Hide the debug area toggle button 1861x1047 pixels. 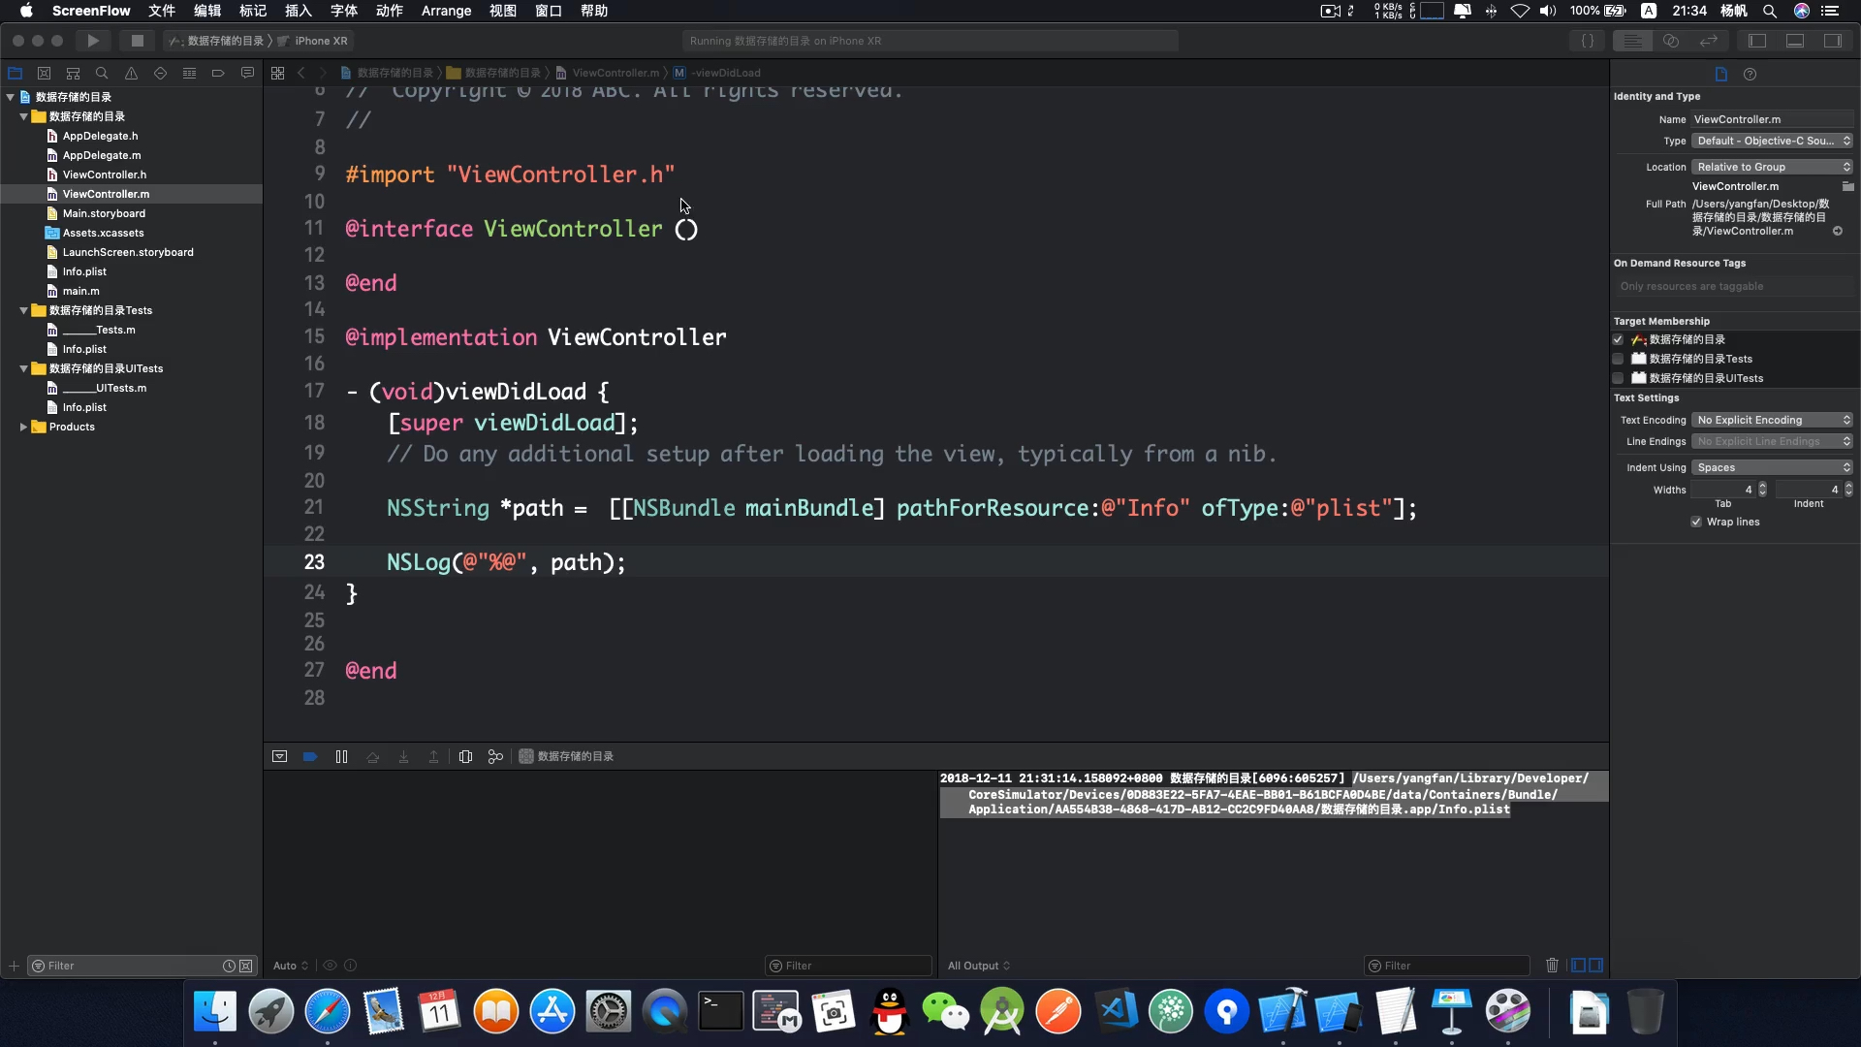click(279, 756)
